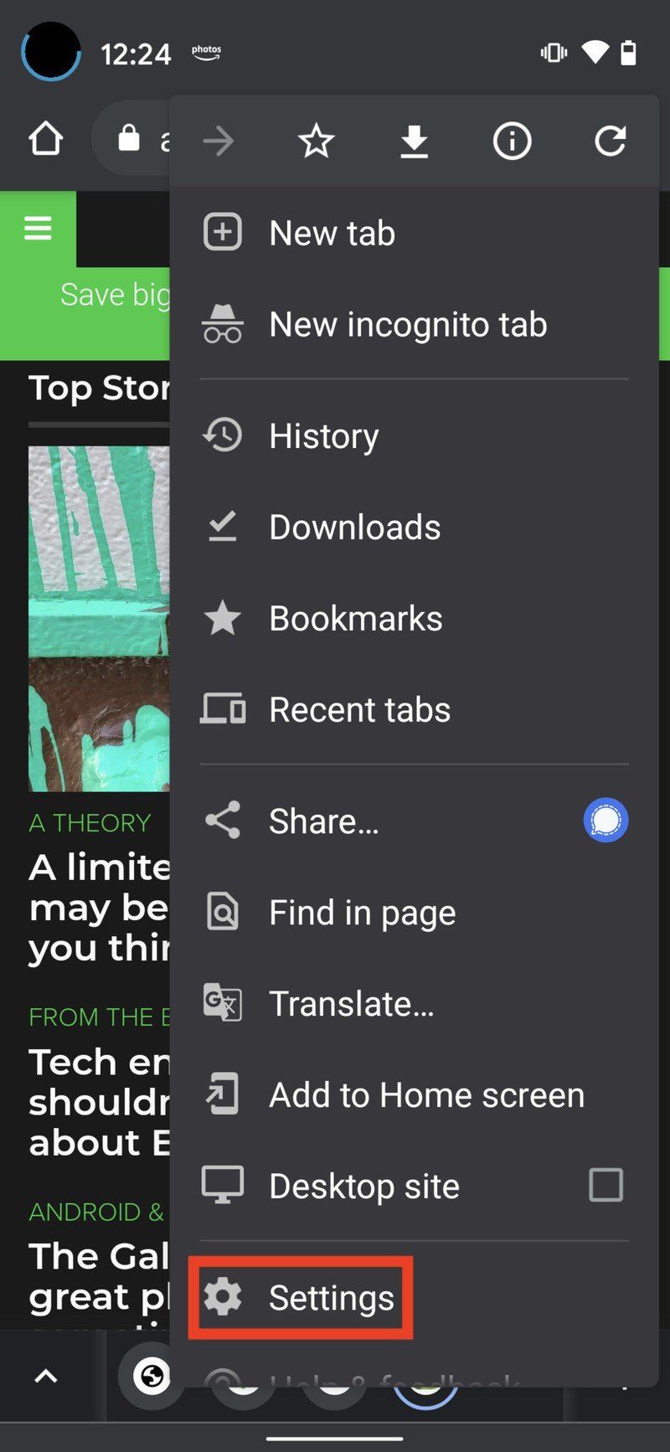Open New incognito tab
The image size is (670, 1452).
point(407,324)
